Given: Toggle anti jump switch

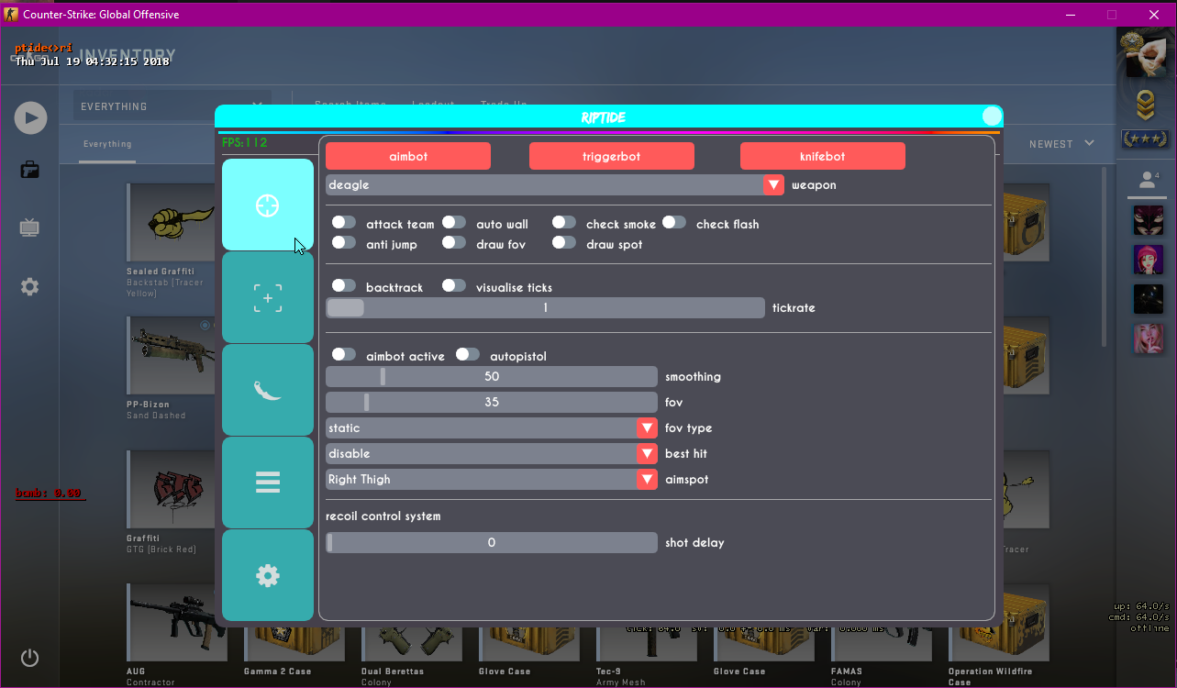Looking at the screenshot, I should coord(344,242).
